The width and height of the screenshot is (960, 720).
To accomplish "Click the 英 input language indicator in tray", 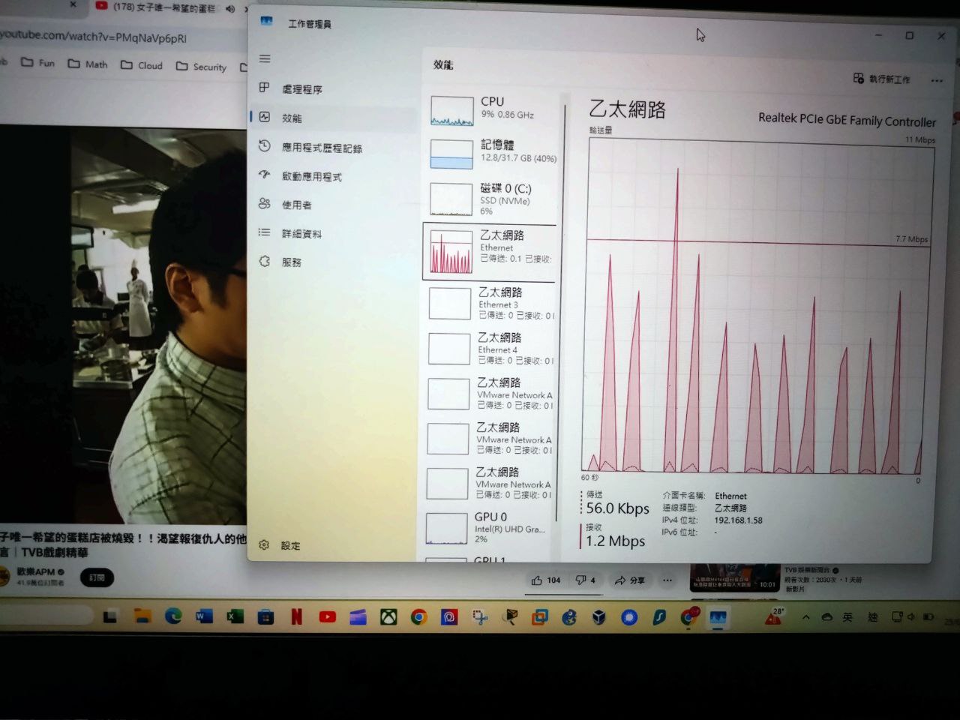I will [847, 617].
